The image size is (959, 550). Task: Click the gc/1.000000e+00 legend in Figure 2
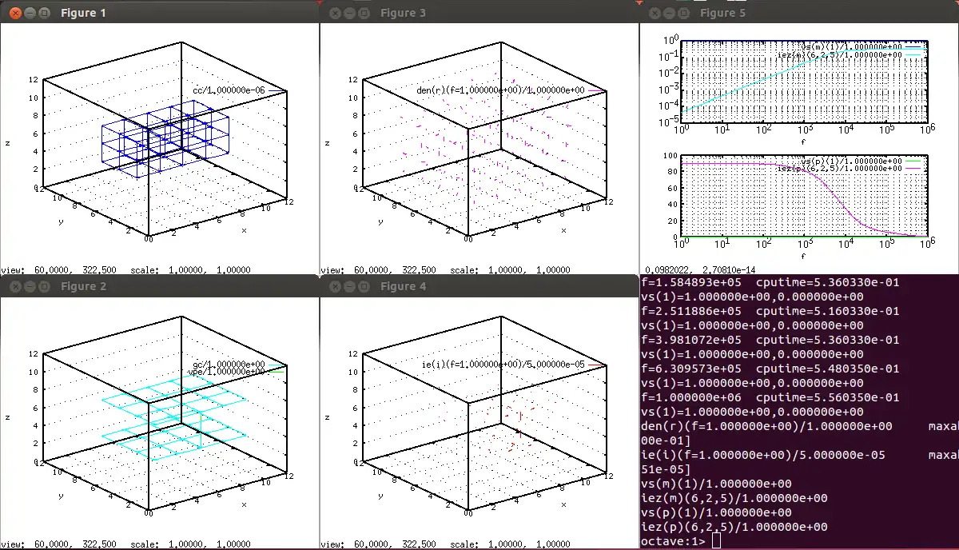tap(229, 365)
